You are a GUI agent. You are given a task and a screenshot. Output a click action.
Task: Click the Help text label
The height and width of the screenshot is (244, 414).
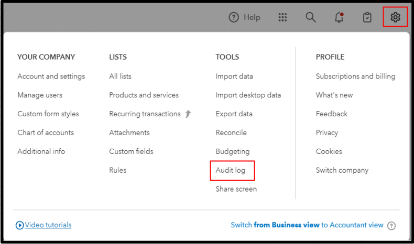(x=252, y=17)
